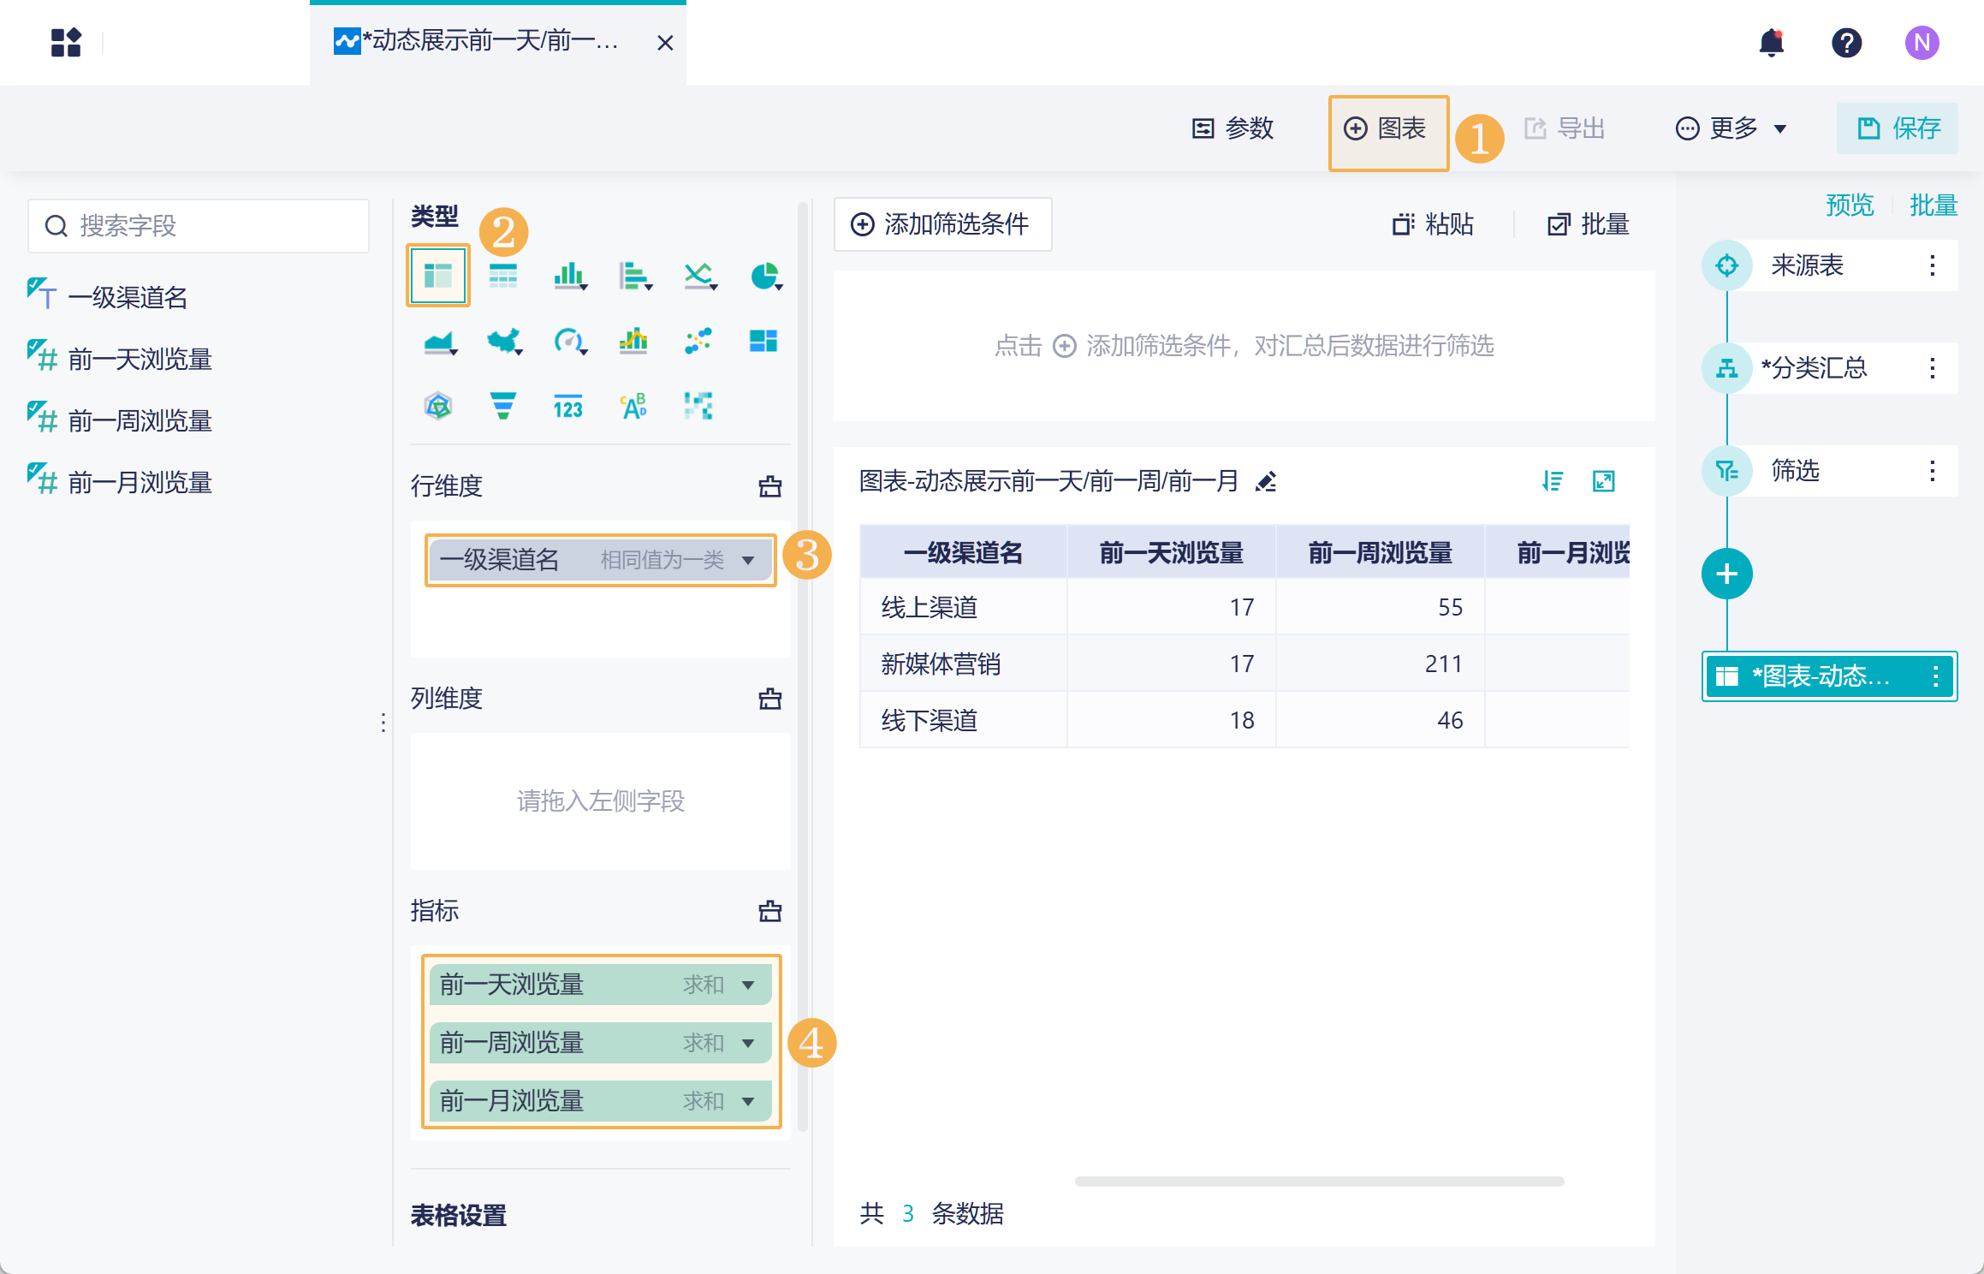1984x1274 pixels.
Task: Click the rename pencil next to chart title
Action: [1266, 481]
